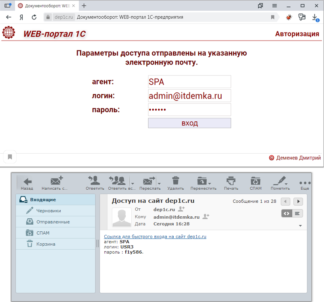324x302 pixels.
Task: Open the Отправленные sent folder
Action: pos(56,222)
